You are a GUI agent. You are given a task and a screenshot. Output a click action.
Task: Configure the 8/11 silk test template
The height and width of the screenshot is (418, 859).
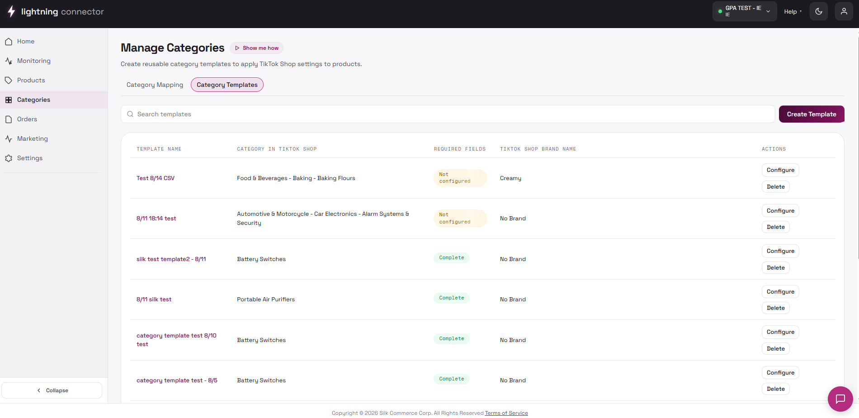pyautogui.click(x=780, y=292)
